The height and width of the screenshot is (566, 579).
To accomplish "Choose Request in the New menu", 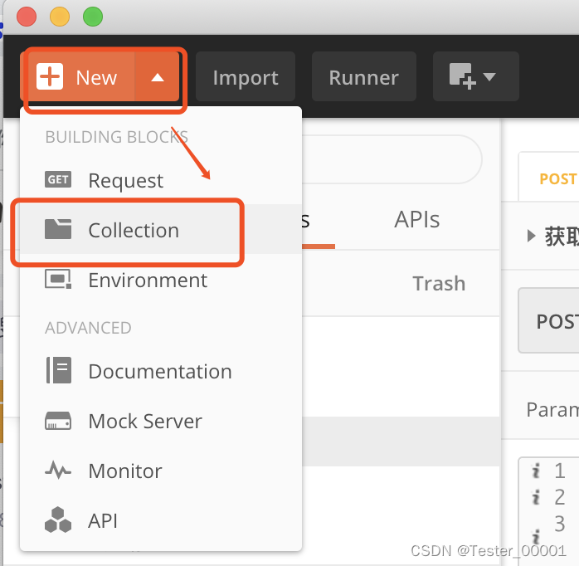I will click(161, 180).
